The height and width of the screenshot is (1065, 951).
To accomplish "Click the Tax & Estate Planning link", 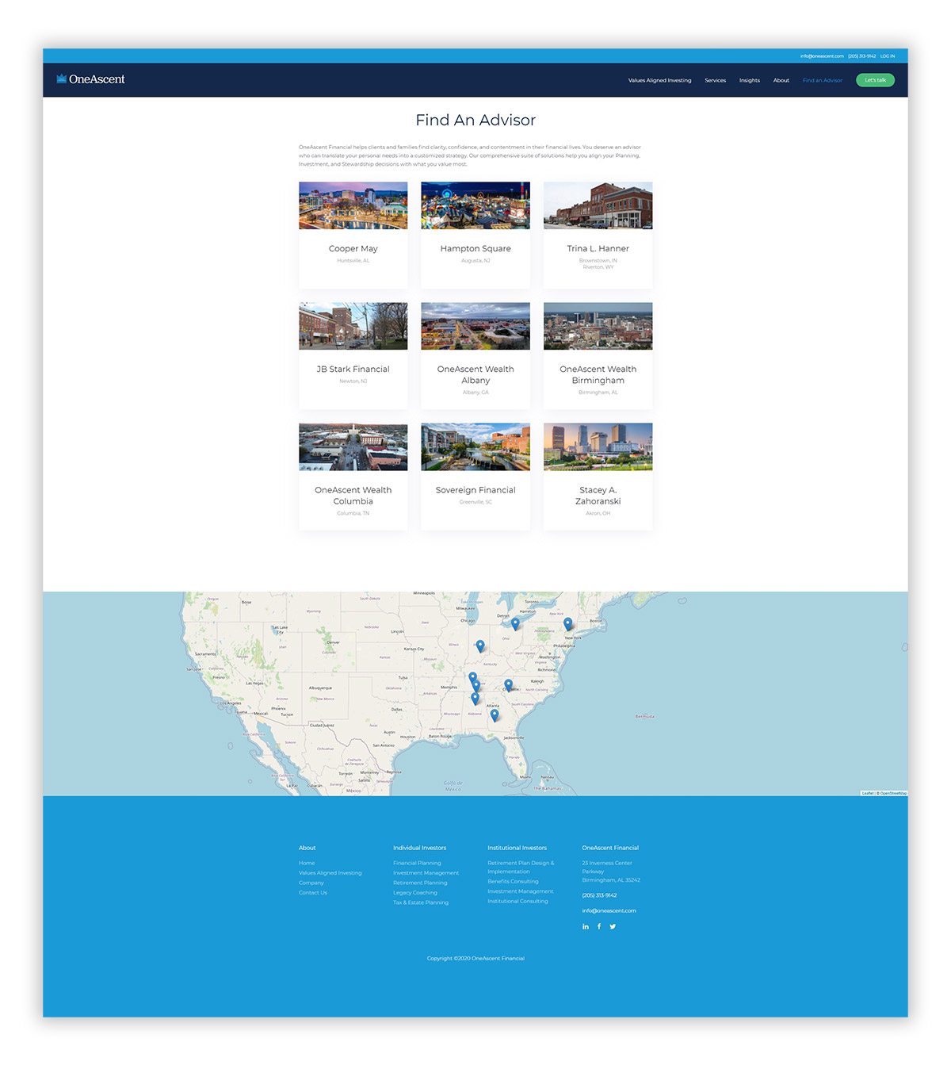I will pyautogui.click(x=421, y=902).
